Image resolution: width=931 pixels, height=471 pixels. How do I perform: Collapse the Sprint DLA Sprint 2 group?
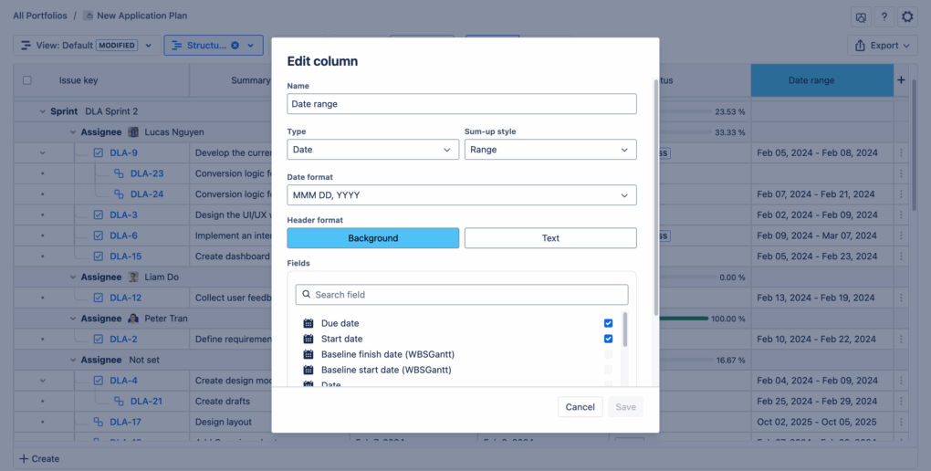coord(43,111)
